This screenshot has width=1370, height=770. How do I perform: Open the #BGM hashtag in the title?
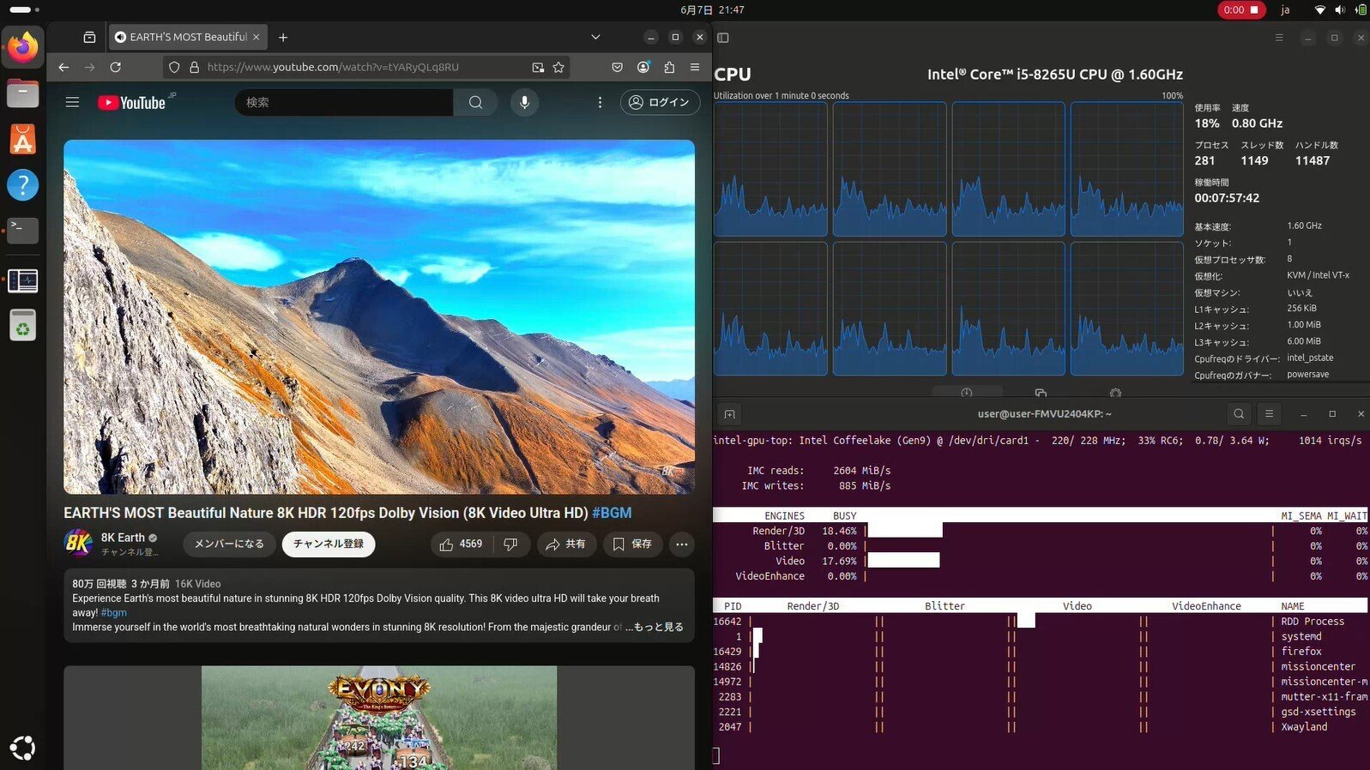[612, 513]
